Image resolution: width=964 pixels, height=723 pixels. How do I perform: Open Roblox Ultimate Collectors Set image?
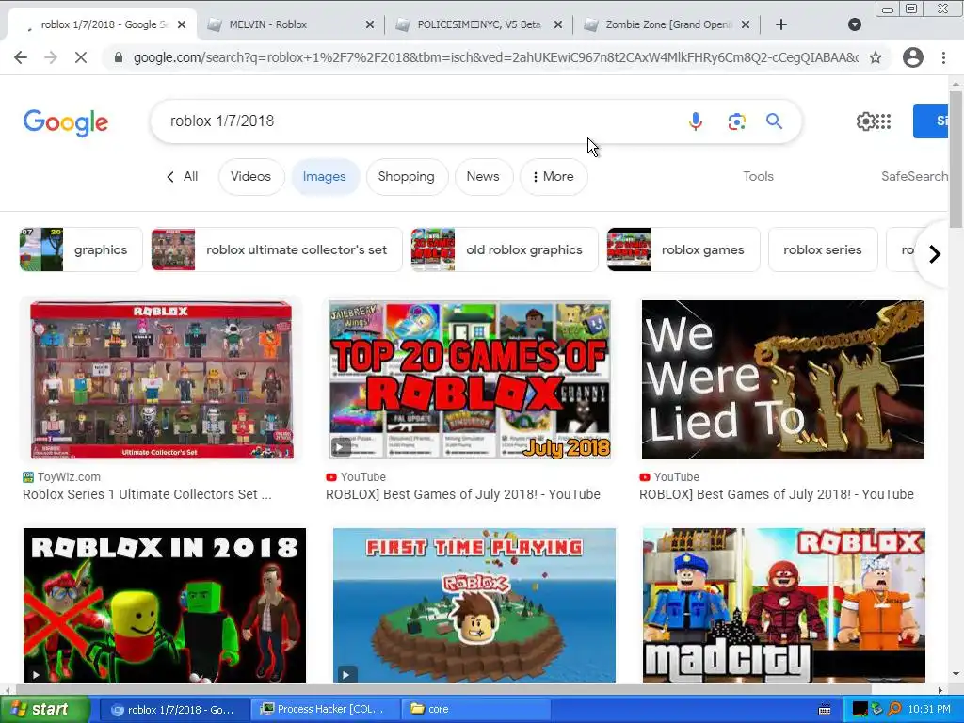(x=162, y=379)
